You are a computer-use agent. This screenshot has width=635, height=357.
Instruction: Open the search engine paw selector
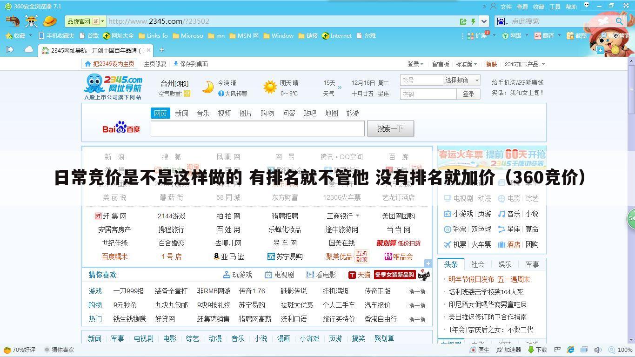502,21
